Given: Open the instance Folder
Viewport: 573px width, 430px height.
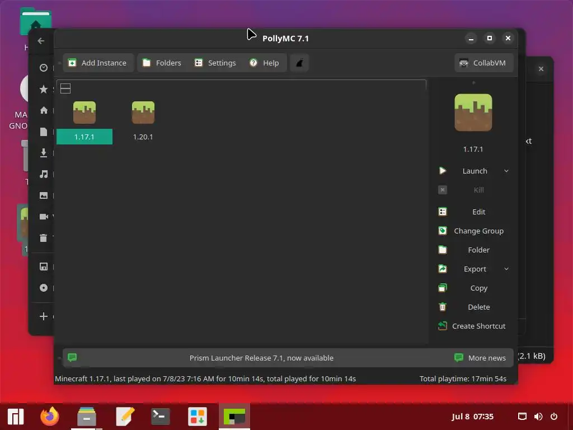Looking at the screenshot, I should pos(473,250).
